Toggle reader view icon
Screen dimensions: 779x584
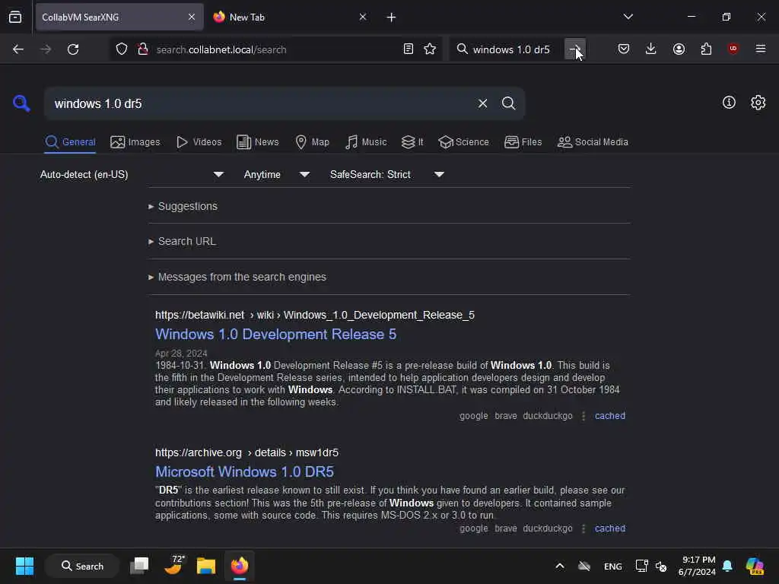[409, 49]
